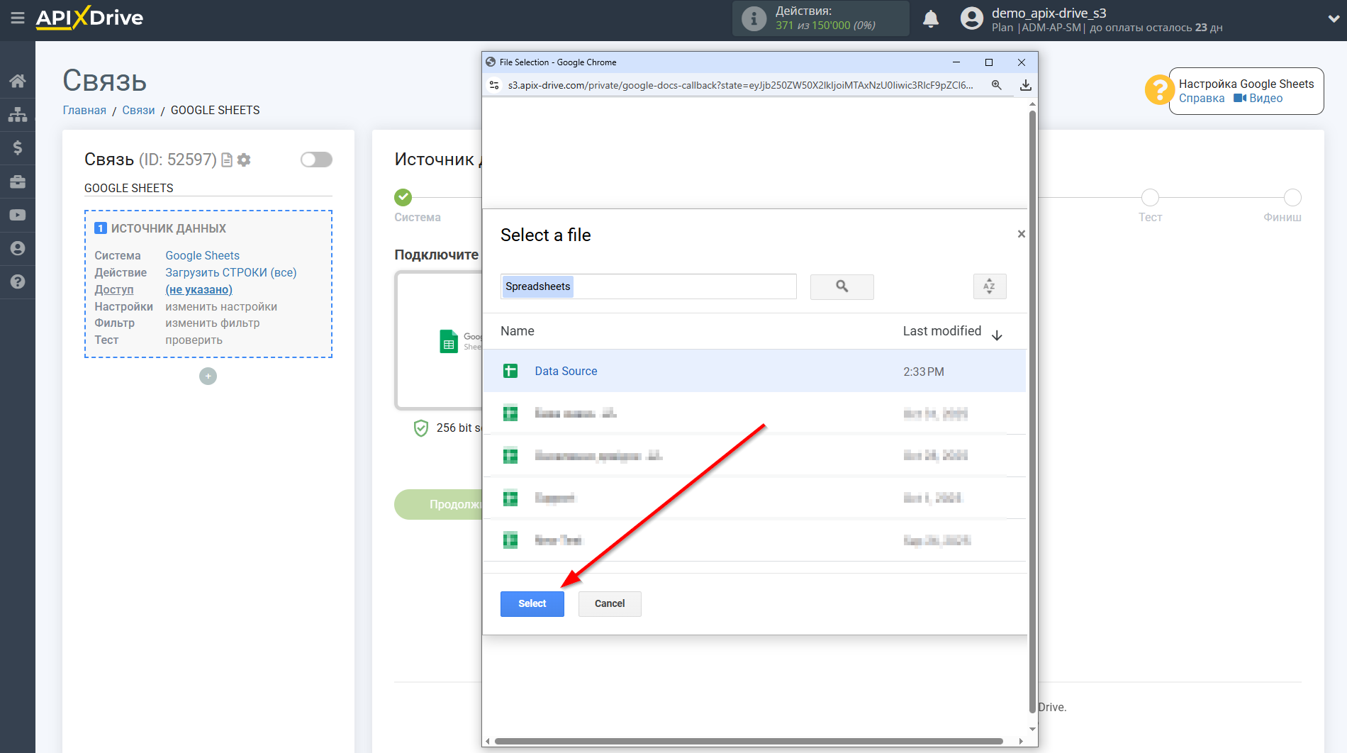This screenshot has width=1347, height=753.
Task: Click the Select button in the file dialog
Action: 532,603
